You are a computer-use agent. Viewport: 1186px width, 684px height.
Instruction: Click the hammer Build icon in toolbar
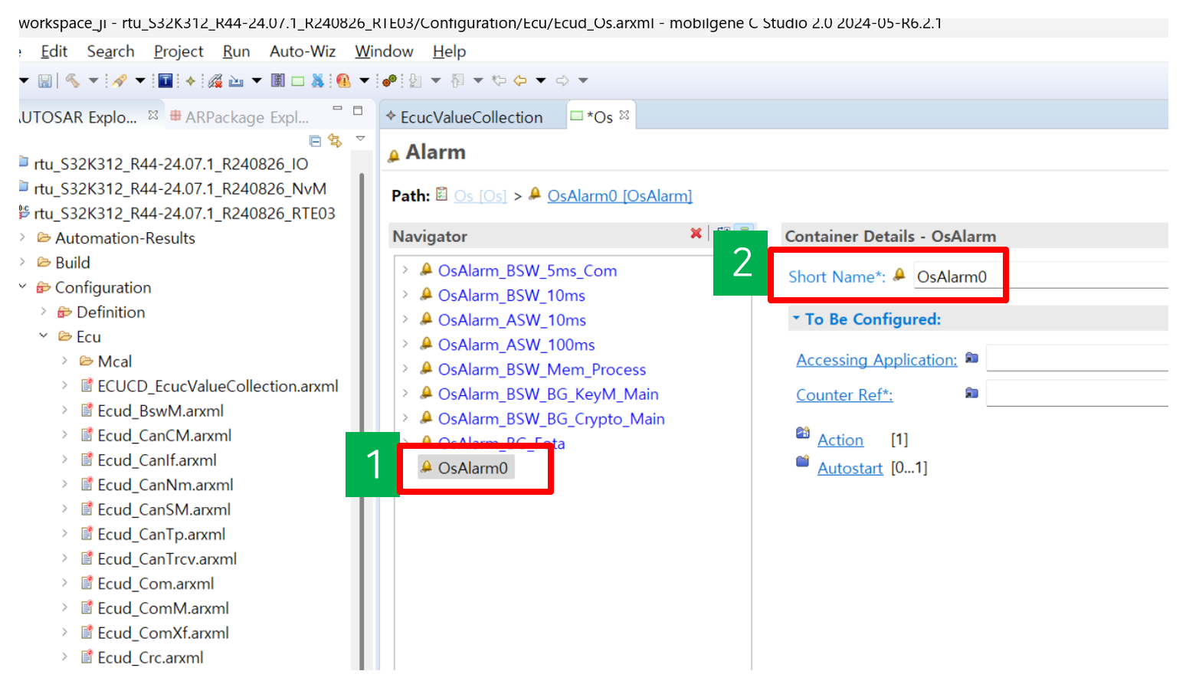tap(73, 80)
